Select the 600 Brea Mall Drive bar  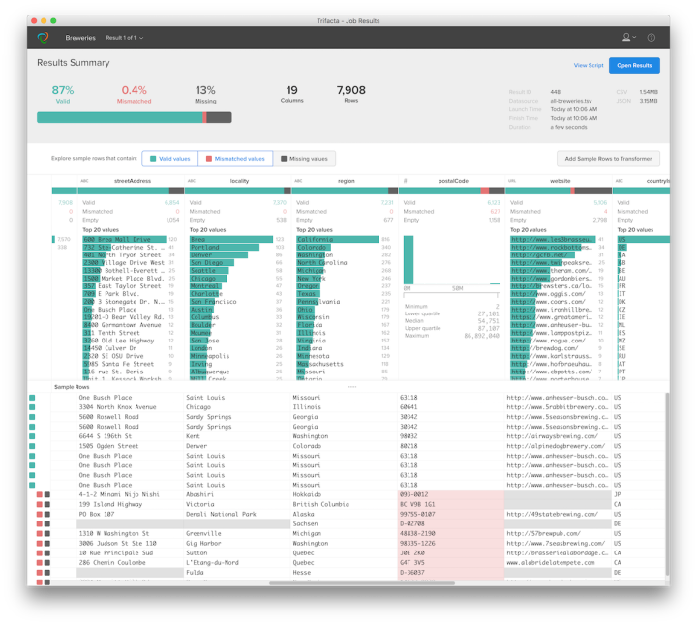click(x=125, y=239)
